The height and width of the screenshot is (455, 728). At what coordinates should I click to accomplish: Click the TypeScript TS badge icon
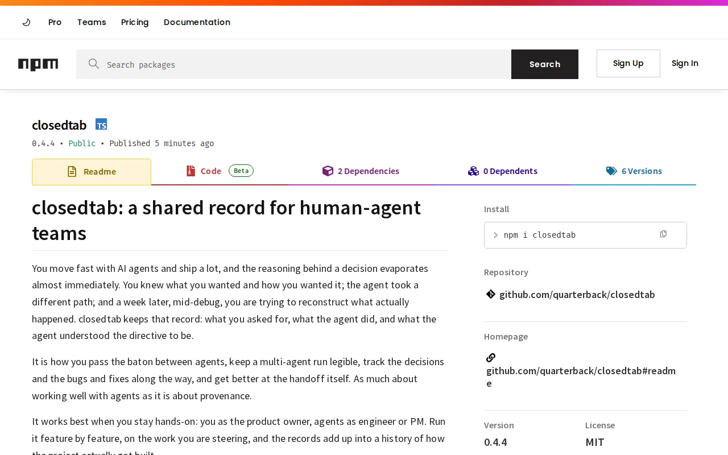(x=101, y=125)
